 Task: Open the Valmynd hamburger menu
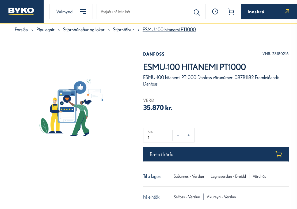point(71,11)
